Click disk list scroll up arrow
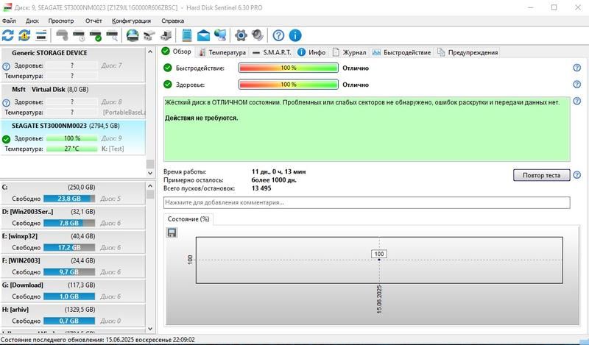The image size is (589, 345). (150, 51)
